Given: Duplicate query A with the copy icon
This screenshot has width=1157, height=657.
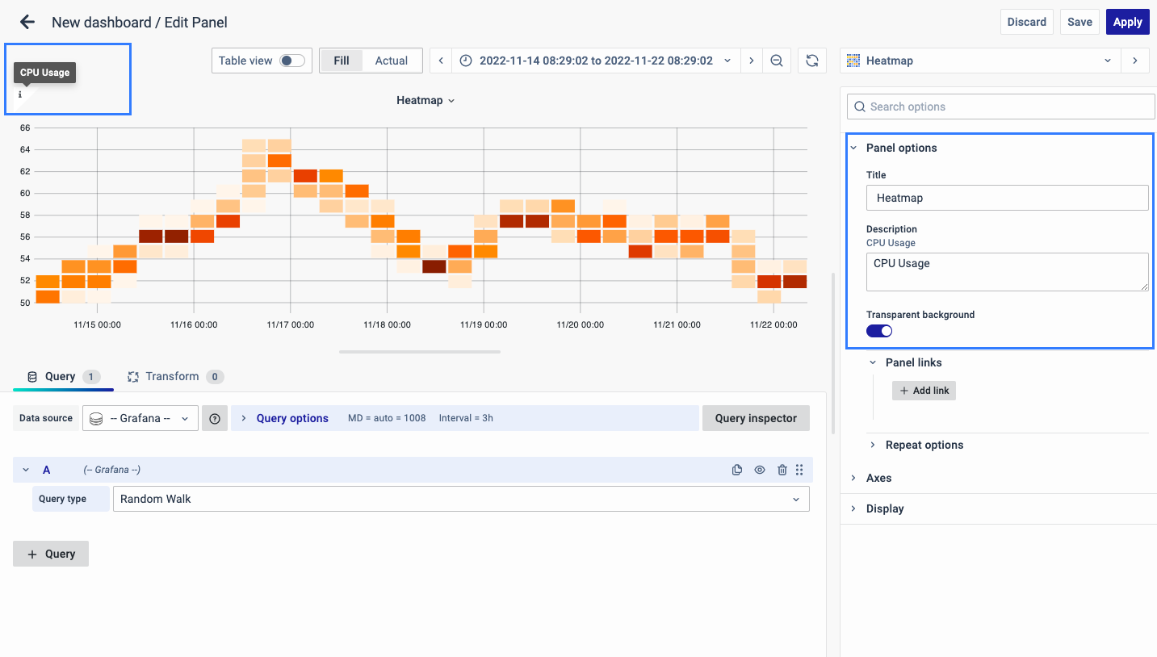Looking at the screenshot, I should click(737, 470).
